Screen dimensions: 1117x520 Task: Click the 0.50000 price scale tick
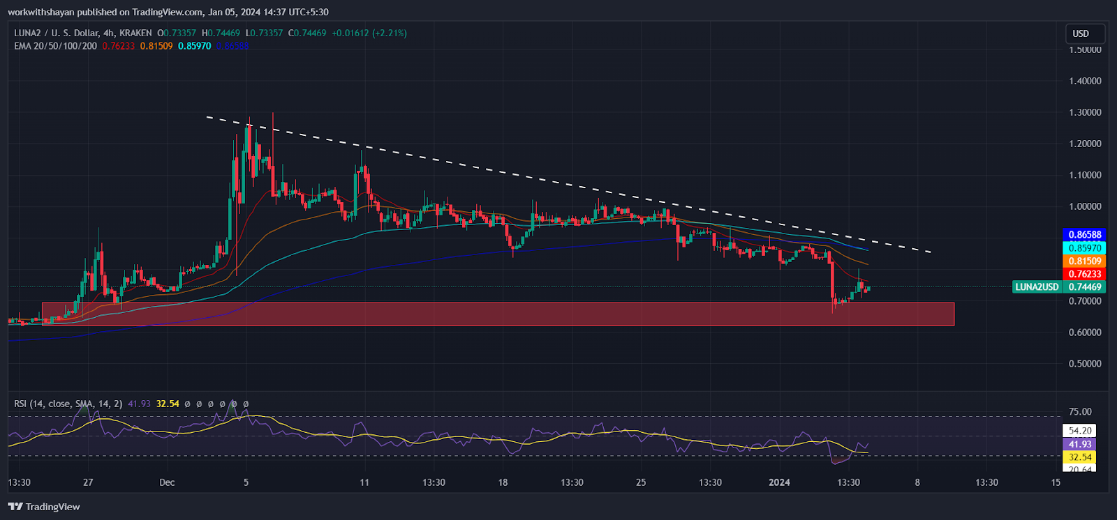click(1085, 364)
